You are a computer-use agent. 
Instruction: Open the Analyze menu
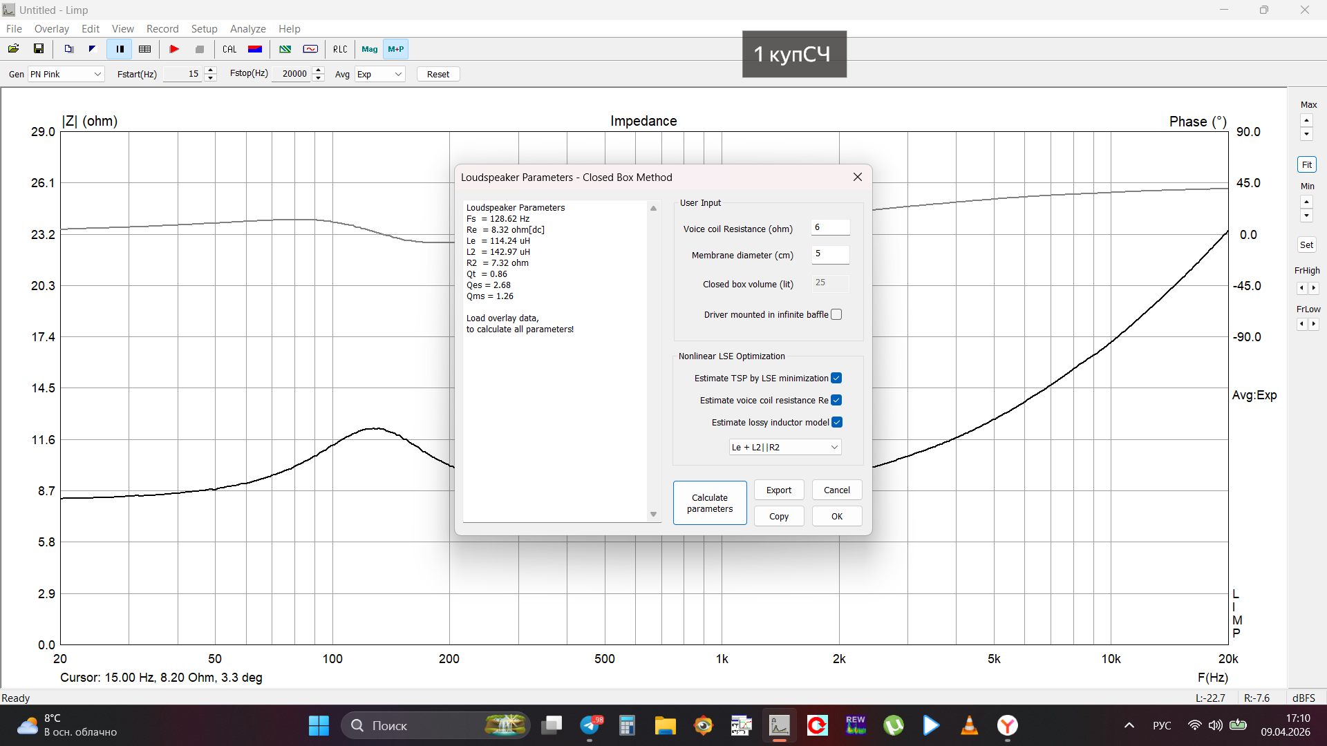coord(247,29)
